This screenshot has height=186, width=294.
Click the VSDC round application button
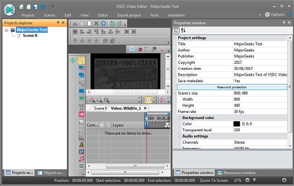[x=9, y=10]
